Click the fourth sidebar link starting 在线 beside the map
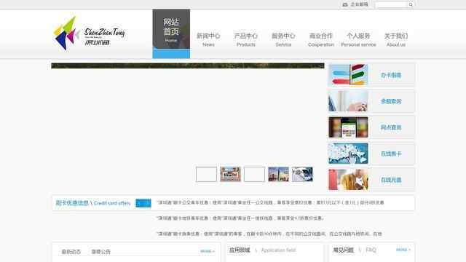The height and width of the screenshot is (262, 466). (391, 154)
